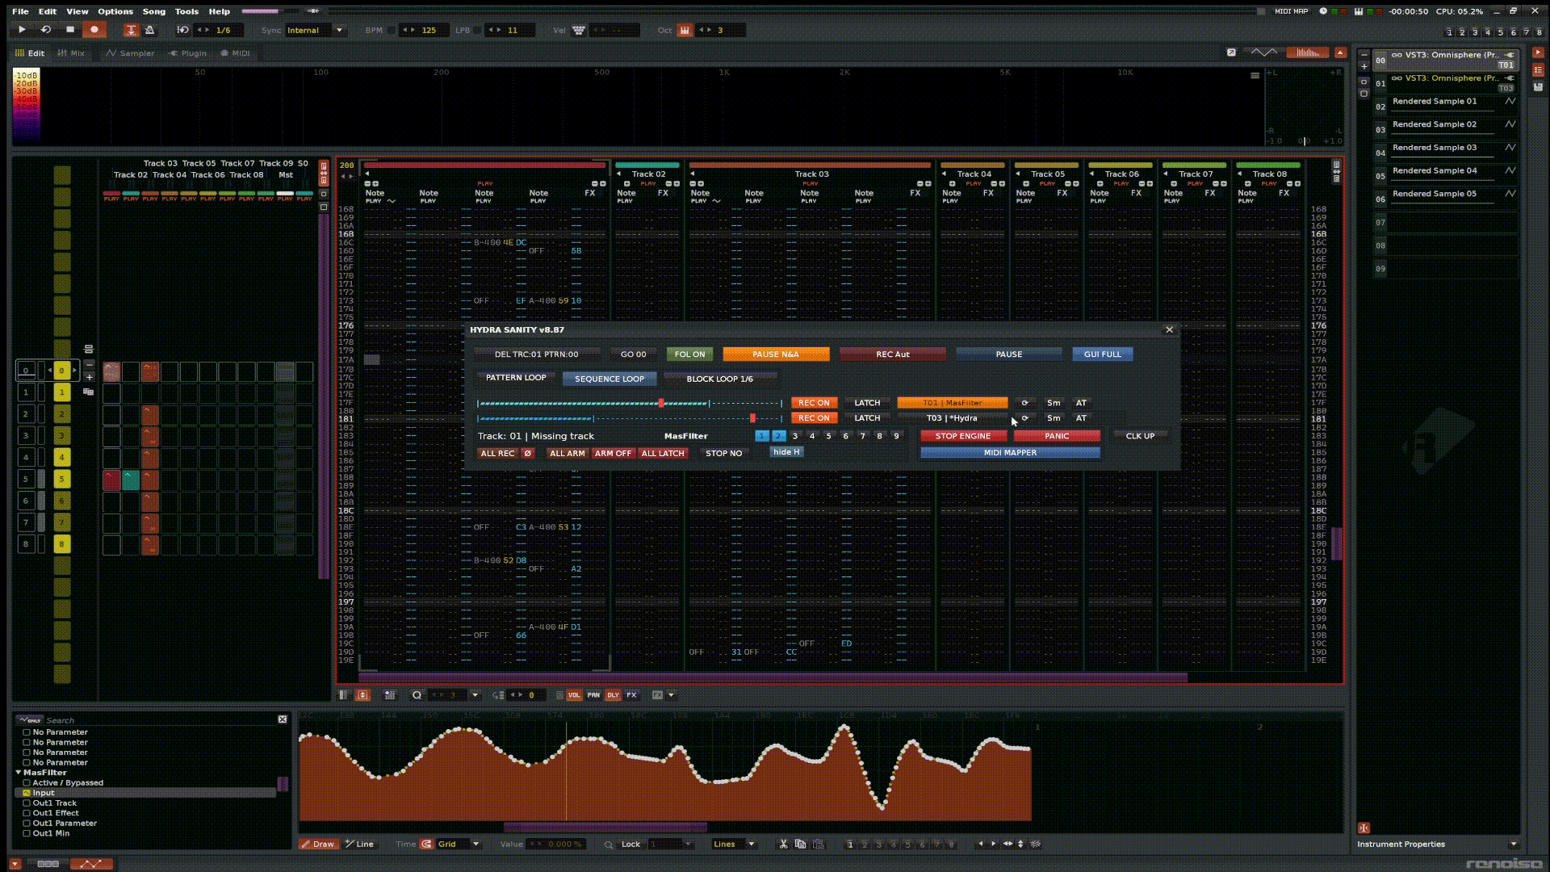Click MIDI MAP in the top bar
1550x872 pixels.
1291,11
